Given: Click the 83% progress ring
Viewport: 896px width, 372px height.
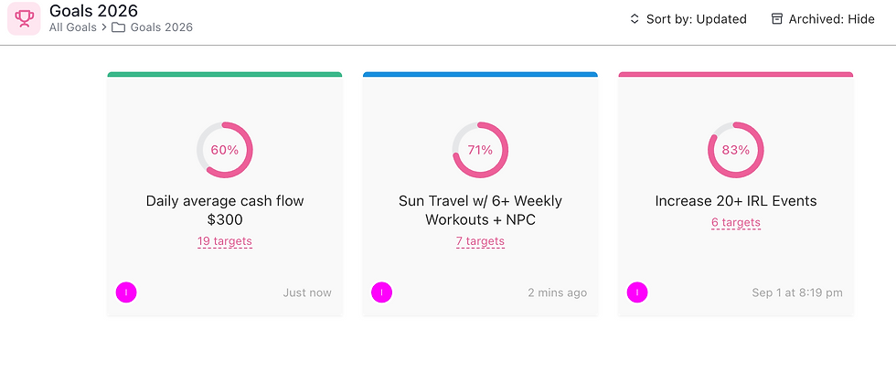Looking at the screenshot, I should 736,150.
